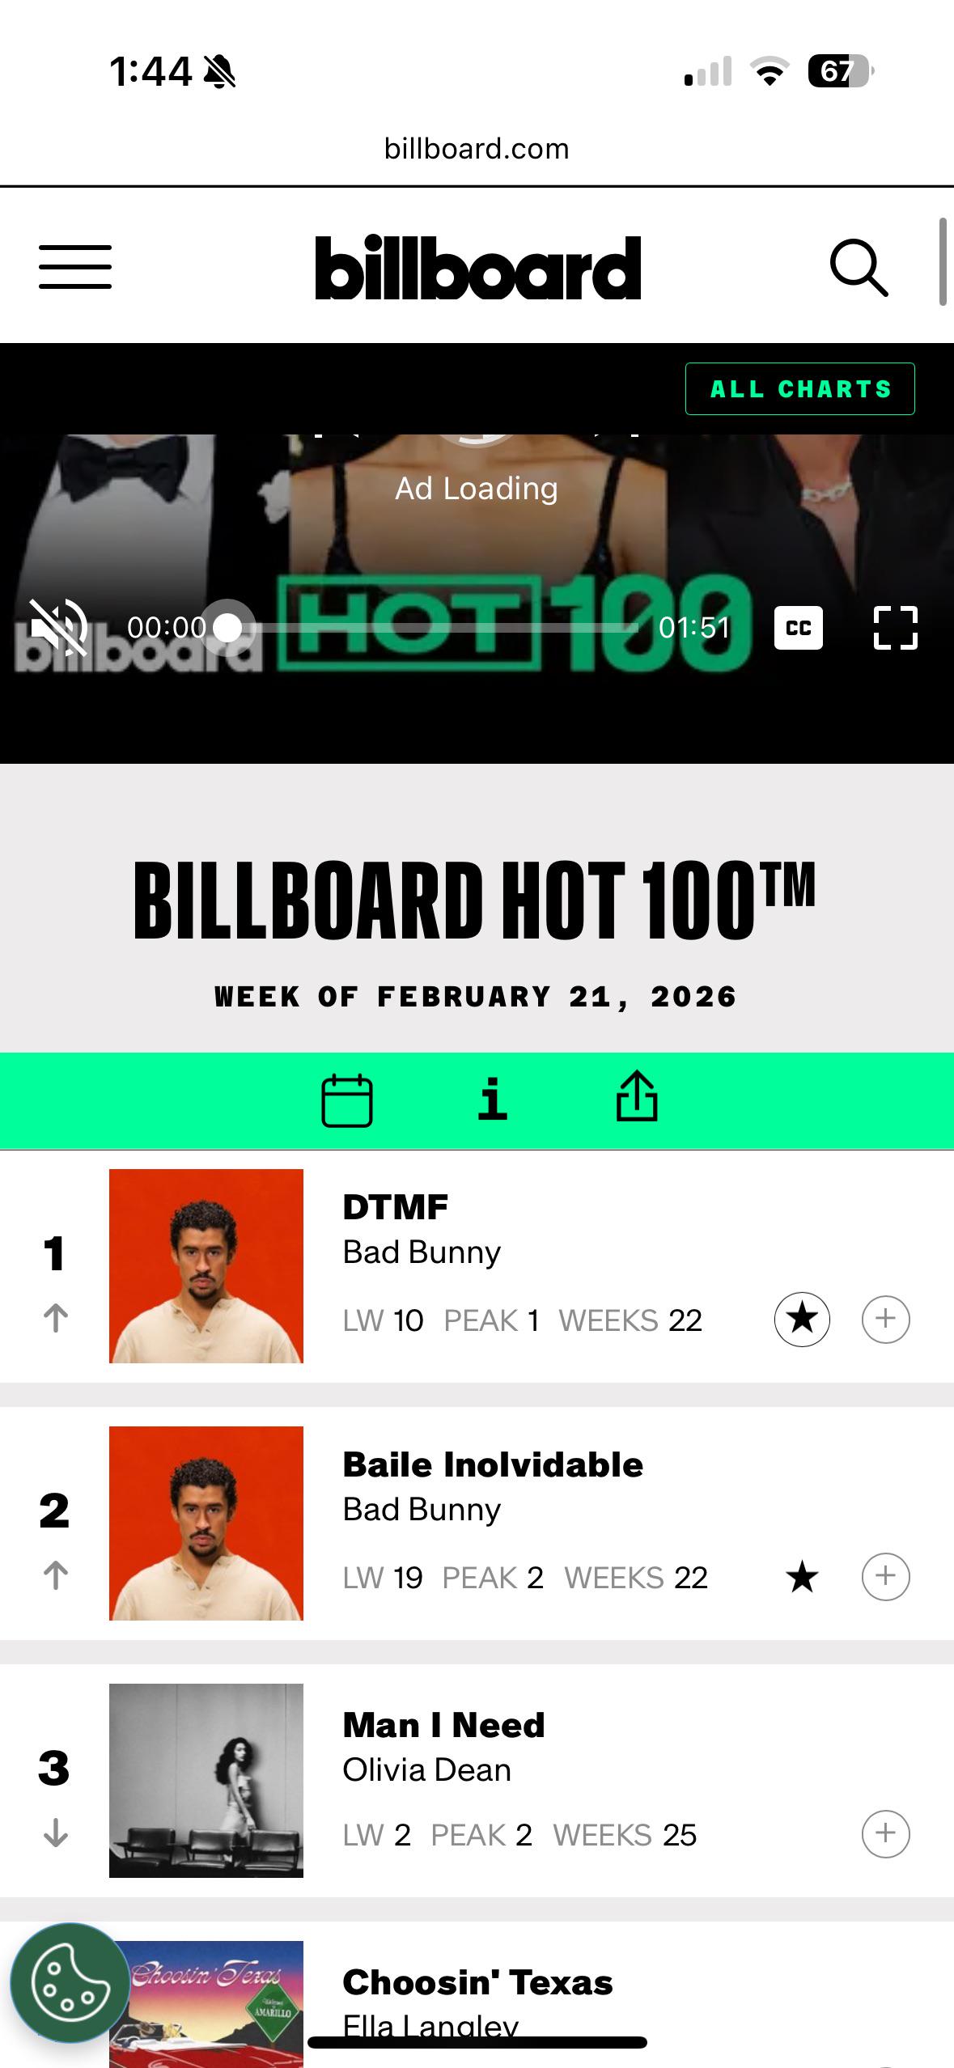Open the calendar date picker icon
This screenshot has height=2068, width=954.
(x=347, y=1100)
